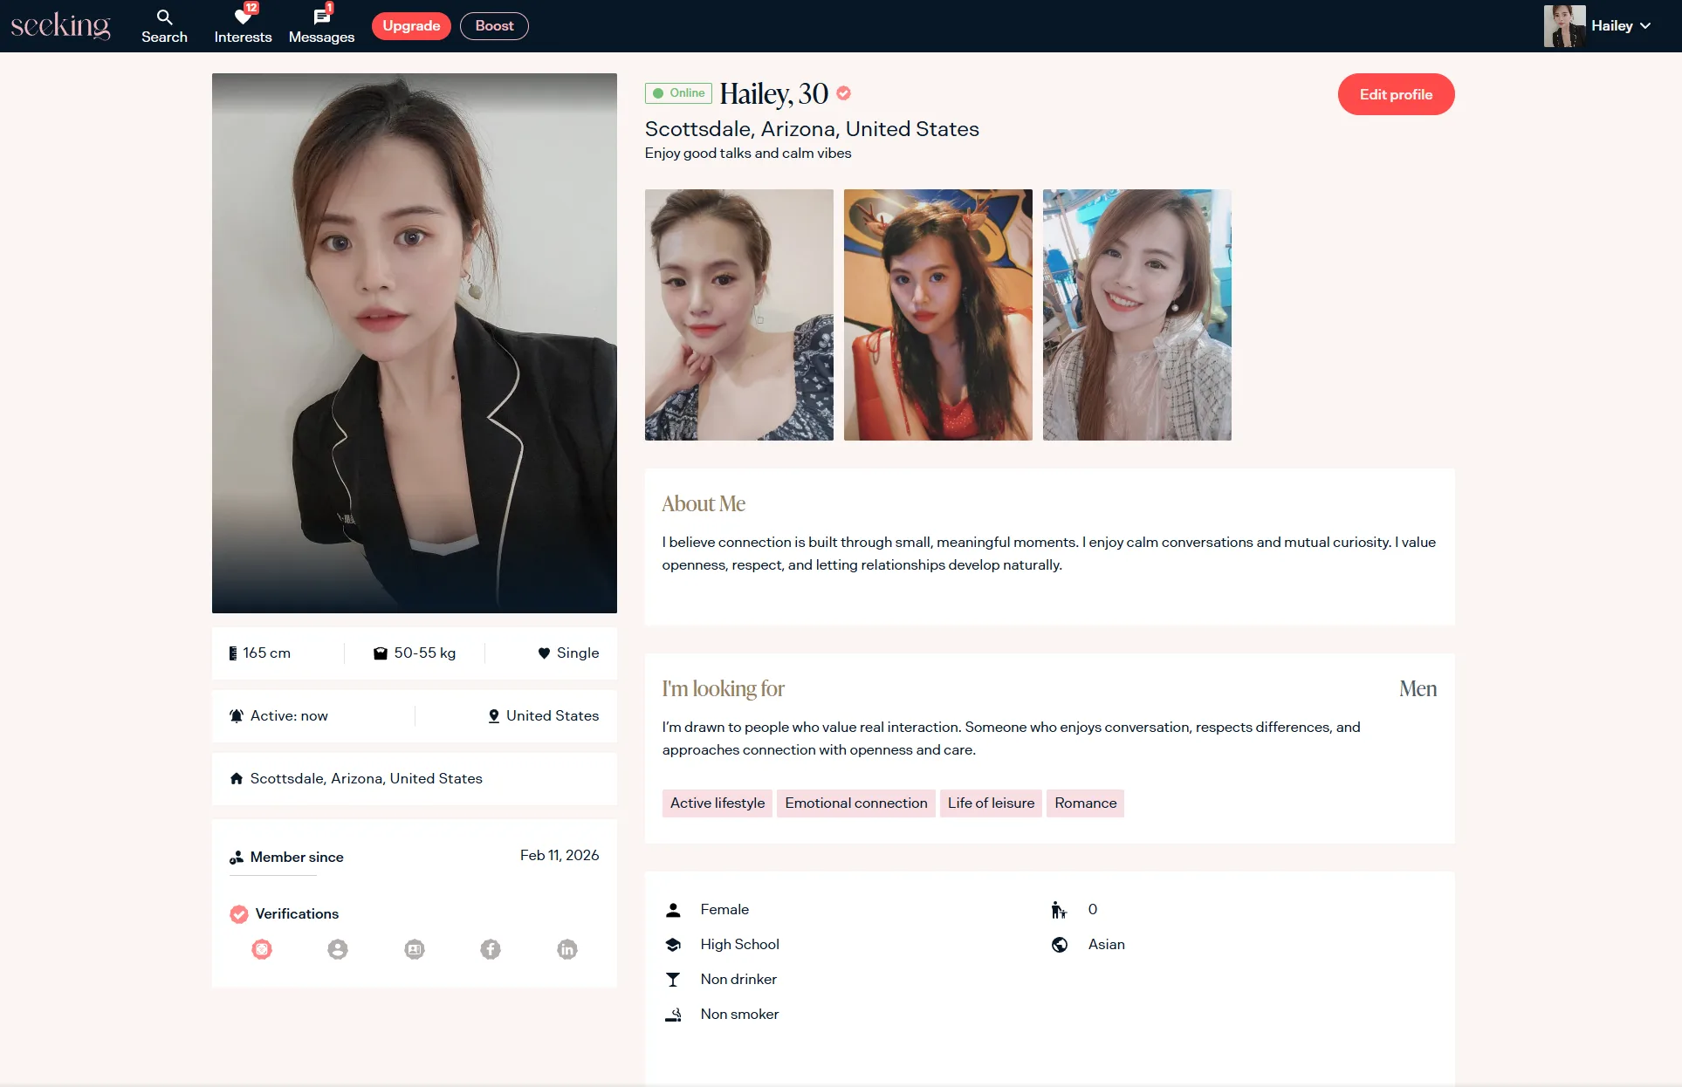The image size is (1682, 1087).
Task: Click the verified checkmark beside Hailey, 30
Action: (x=843, y=93)
